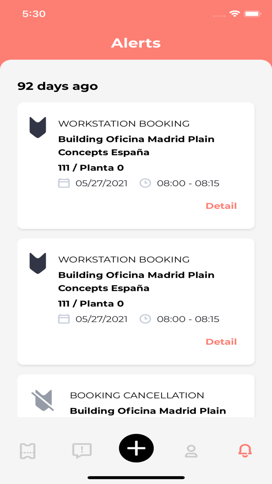The width and height of the screenshot is (272, 484).
Task: Select the alerts bell tab icon
Action: tap(245, 450)
